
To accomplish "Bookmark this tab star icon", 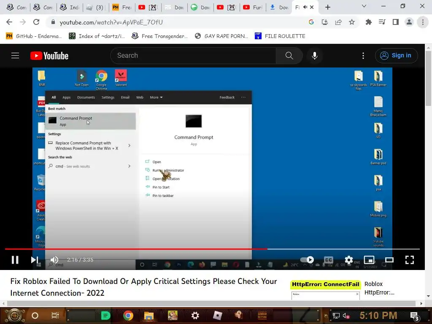I will click(x=352, y=22).
